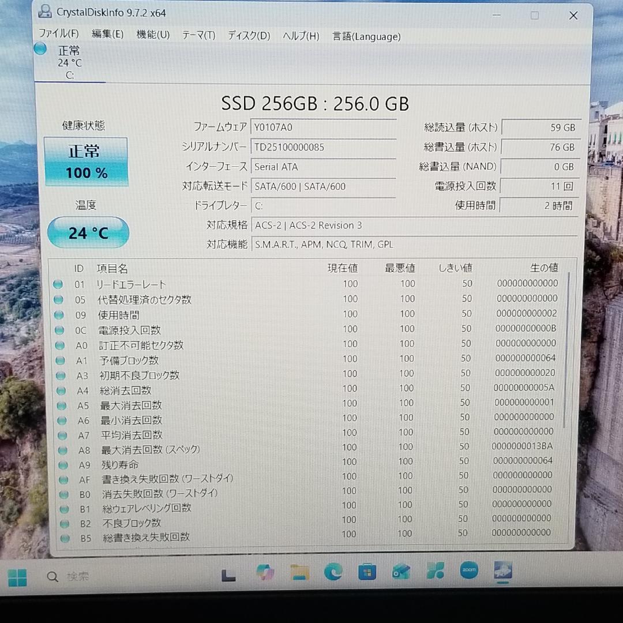This screenshot has height=623, width=623.
Task: Click the status circle for ID A6 最小消去回数
Action: coord(62,421)
